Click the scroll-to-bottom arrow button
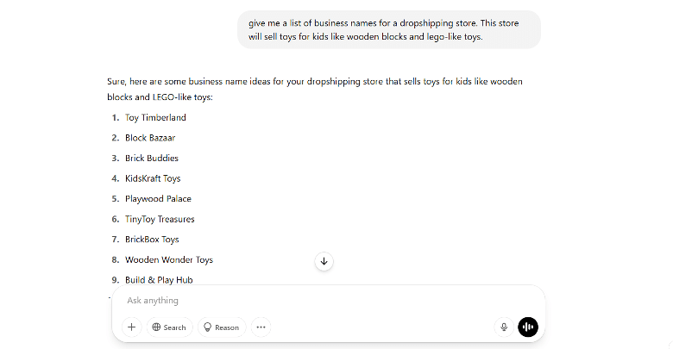 [x=324, y=261]
